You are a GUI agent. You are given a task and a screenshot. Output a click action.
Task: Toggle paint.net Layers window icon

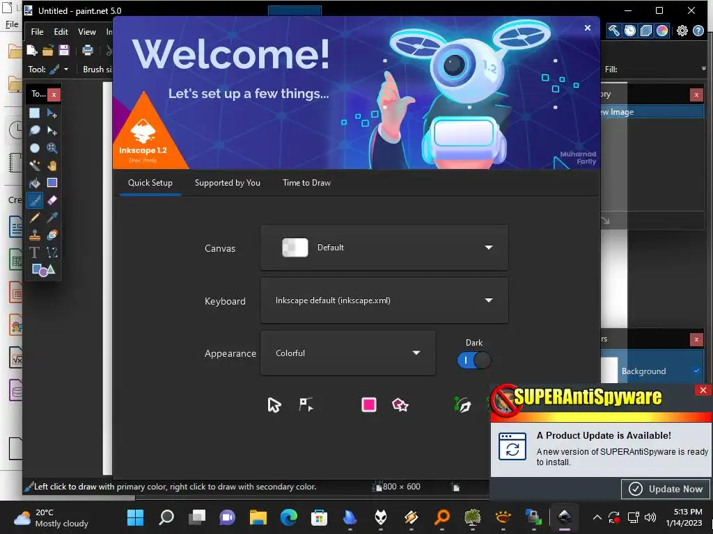645,31
